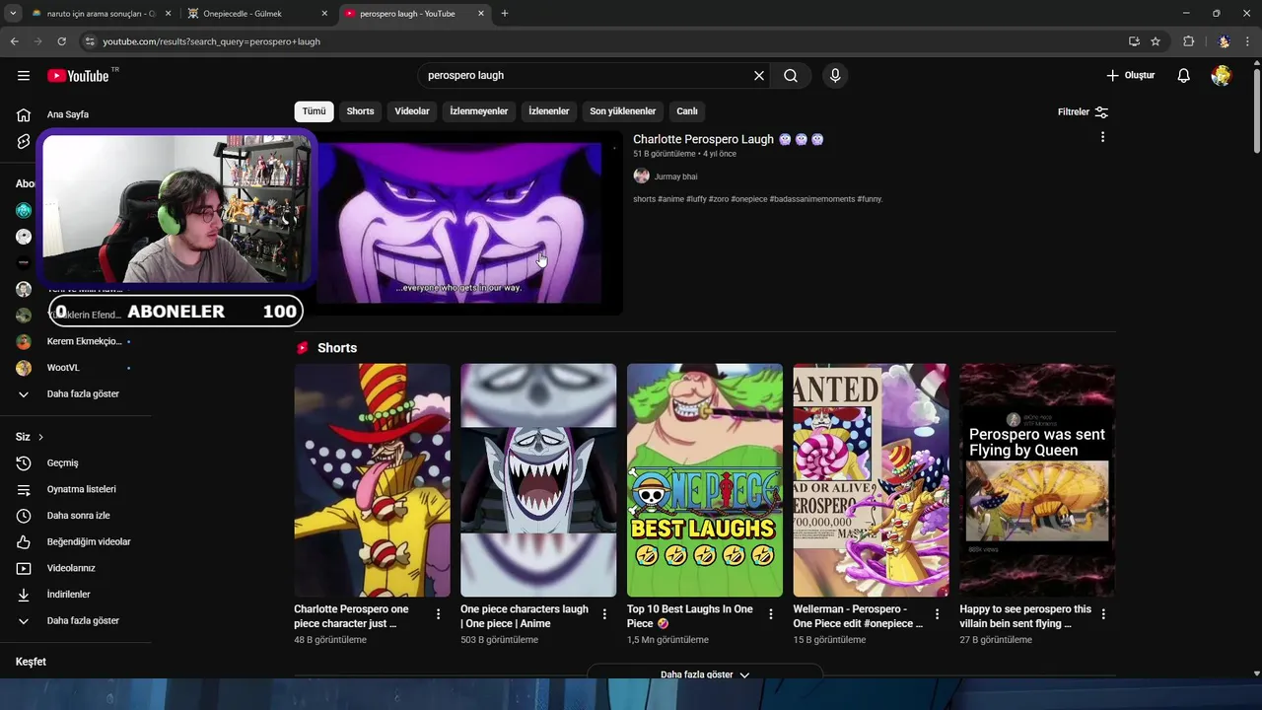Screen dimensions: 1262x710
Task: Activate voice search microphone
Action: 835,76
